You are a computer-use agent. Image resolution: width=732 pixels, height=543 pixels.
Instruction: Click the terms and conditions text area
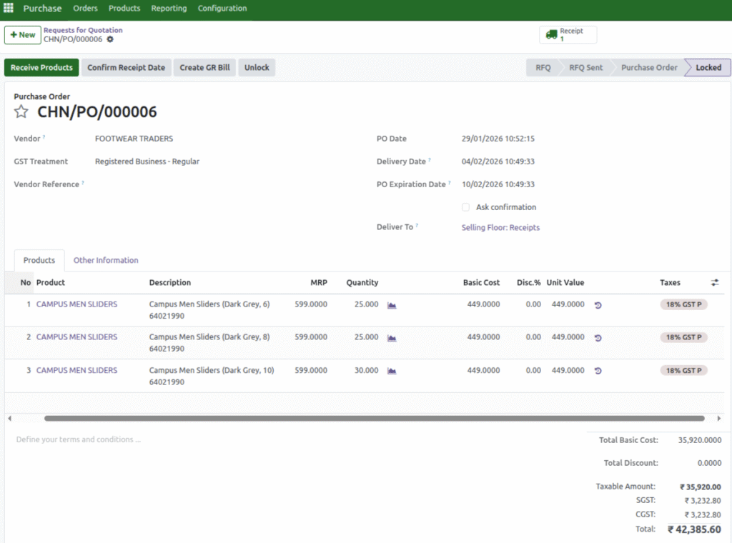(78, 439)
